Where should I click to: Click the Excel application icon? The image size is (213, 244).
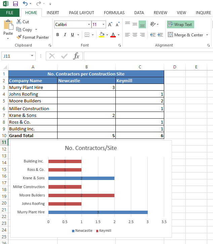tap(6, 4)
